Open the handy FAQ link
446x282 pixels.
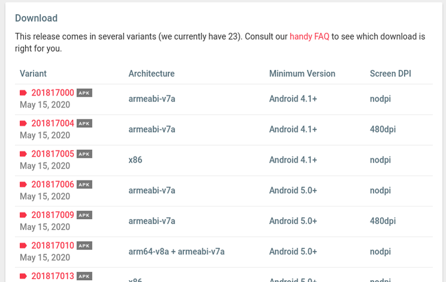309,37
